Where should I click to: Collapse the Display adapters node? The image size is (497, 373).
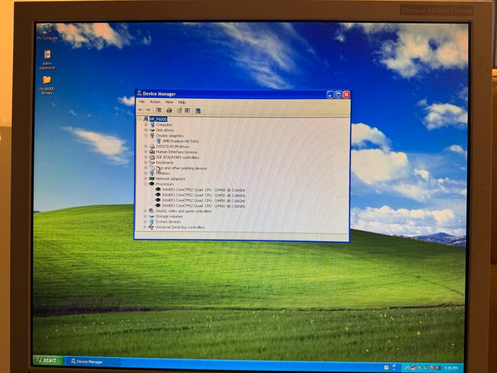pyautogui.click(x=146, y=135)
